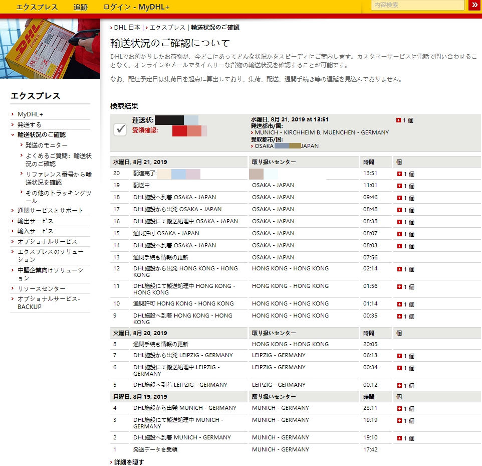Viewport: 482px width, 466px height.
Task: Collapse the 輸送状況のご確認 sidebar section arrow
Action: [13, 135]
